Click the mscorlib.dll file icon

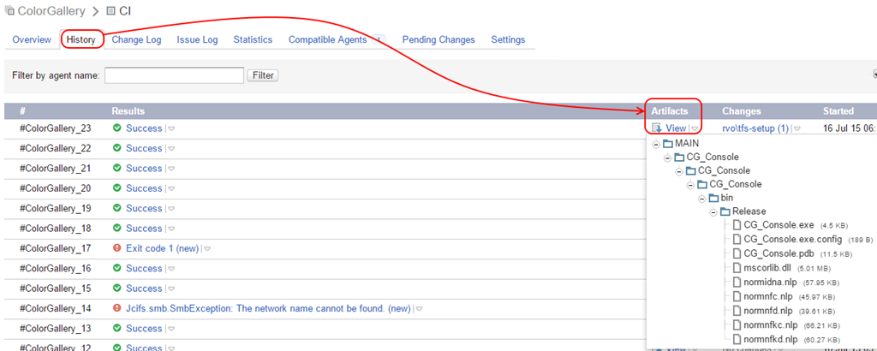(x=736, y=266)
